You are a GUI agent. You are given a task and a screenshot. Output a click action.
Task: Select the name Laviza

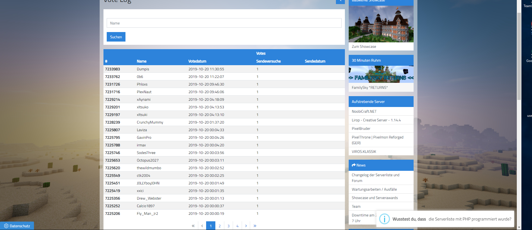[142, 130]
